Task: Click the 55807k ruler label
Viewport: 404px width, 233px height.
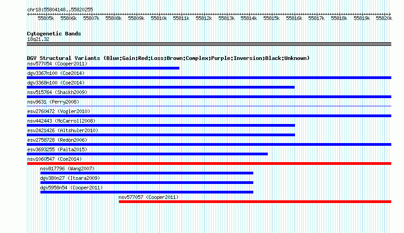Action: [x=91, y=18]
